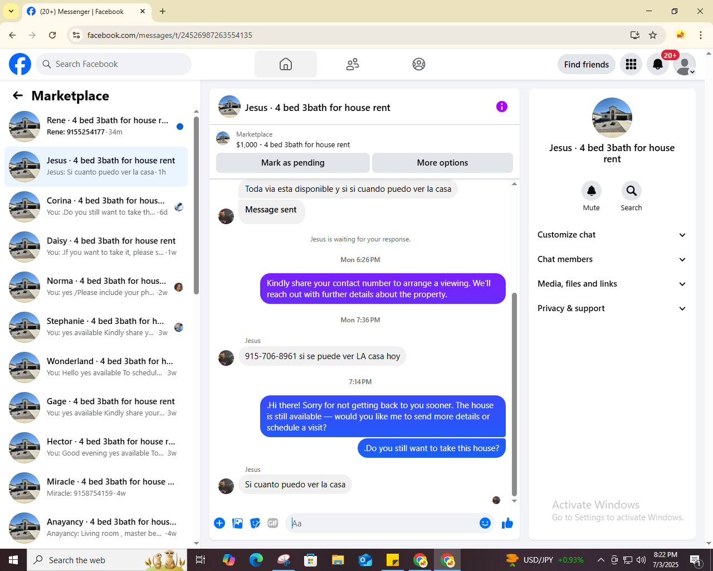Open the emoji picker in message box
Screen dimensions: 713x571
[485, 523]
